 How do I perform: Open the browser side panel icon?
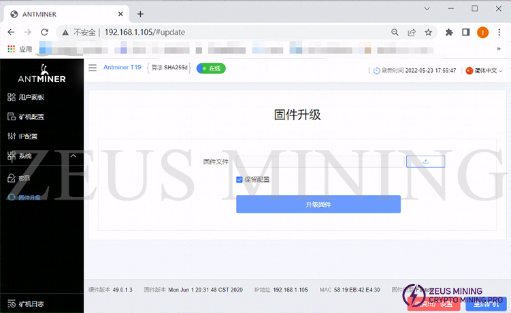(x=466, y=32)
